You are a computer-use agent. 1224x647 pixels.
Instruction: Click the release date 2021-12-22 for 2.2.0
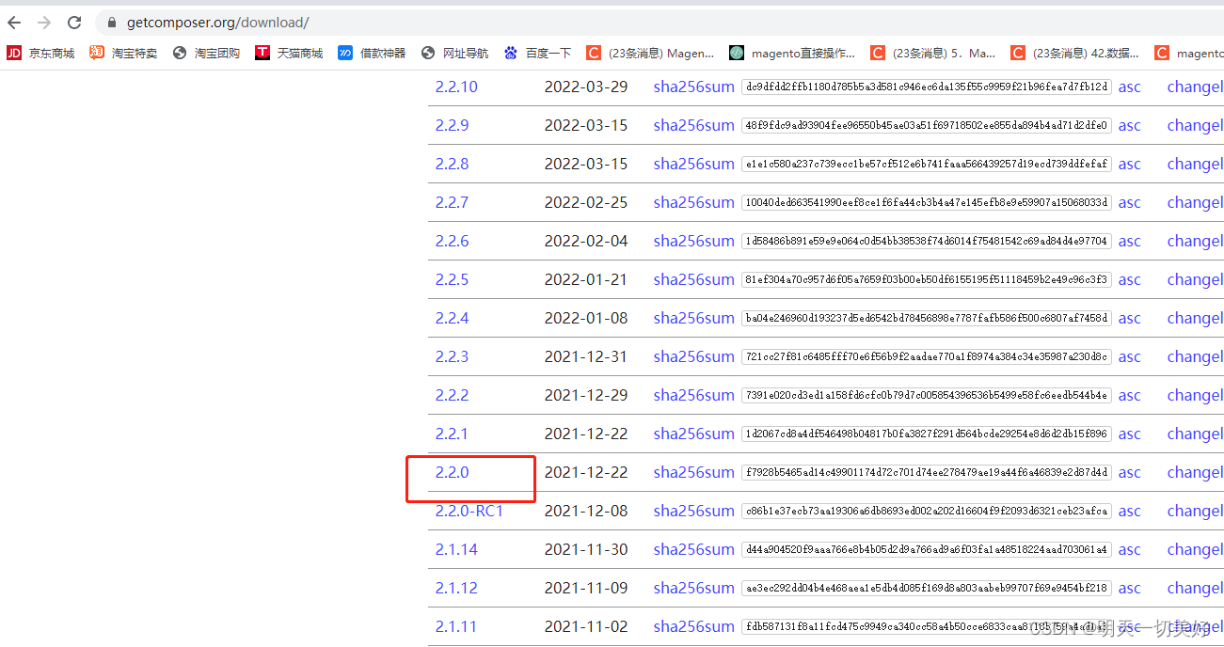[586, 472]
